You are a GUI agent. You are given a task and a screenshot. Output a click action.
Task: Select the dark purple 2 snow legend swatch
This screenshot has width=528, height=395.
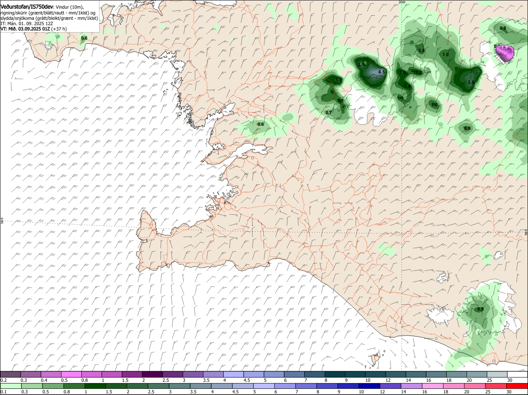(152, 374)
